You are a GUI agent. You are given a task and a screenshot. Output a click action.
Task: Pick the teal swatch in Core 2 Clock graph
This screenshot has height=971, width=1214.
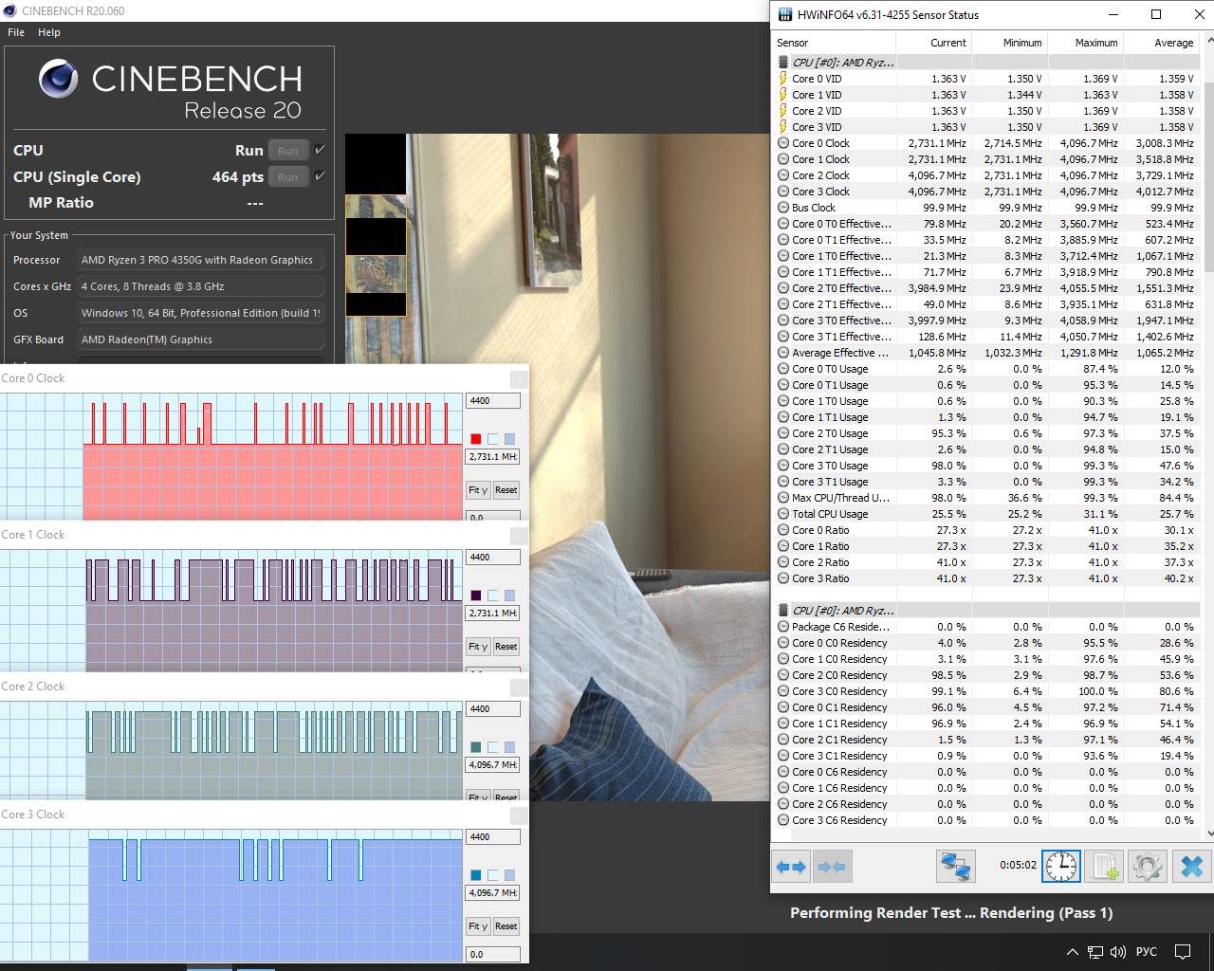[x=476, y=747]
